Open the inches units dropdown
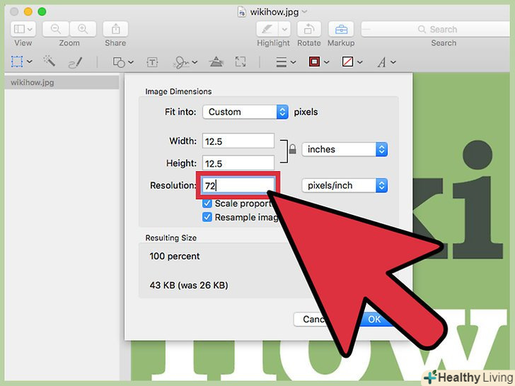Viewport: 515px width, 386px height. point(345,149)
